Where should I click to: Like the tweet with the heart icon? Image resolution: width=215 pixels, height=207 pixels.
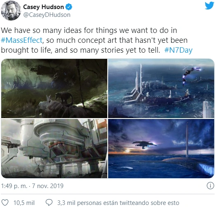(x=5, y=202)
